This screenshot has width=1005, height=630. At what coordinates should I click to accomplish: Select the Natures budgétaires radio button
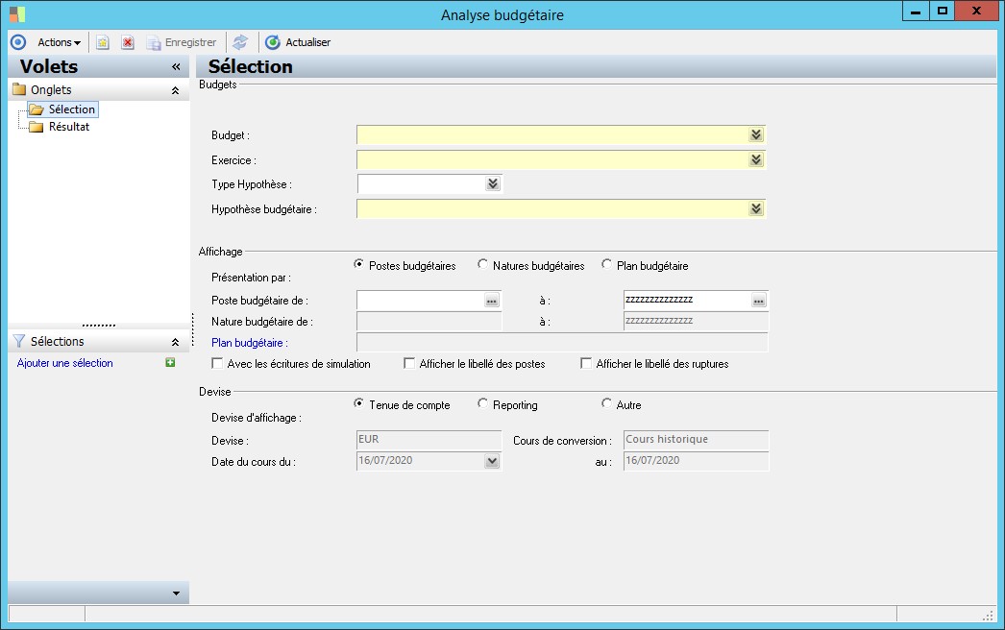pyautogui.click(x=482, y=264)
